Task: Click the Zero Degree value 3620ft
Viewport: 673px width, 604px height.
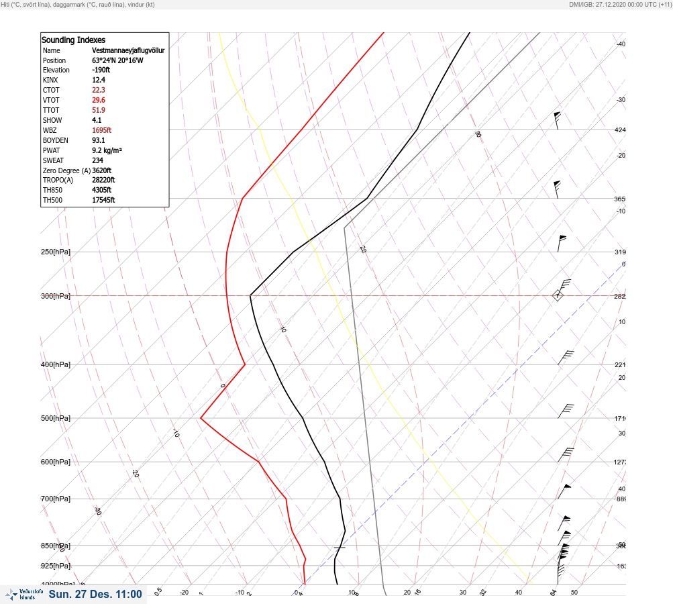Action: click(102, 170)
